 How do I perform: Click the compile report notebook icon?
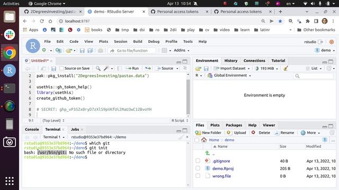click(x=119, y=68)
